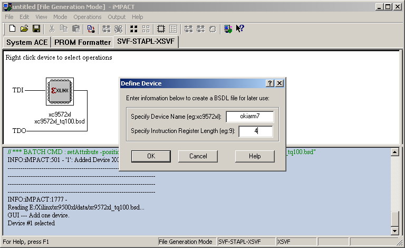Open the Mode menu
The height and width of the screenshot is (248, 405).
tap(60, 17)
